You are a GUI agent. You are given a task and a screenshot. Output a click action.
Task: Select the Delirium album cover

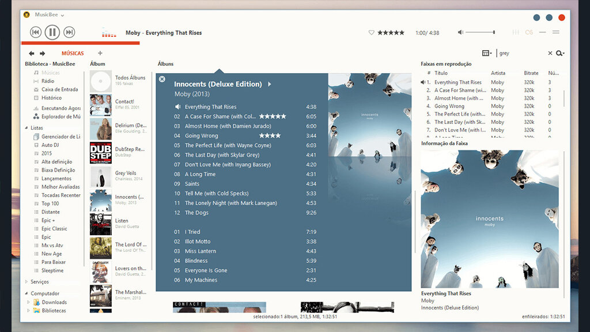pos(101,129)
